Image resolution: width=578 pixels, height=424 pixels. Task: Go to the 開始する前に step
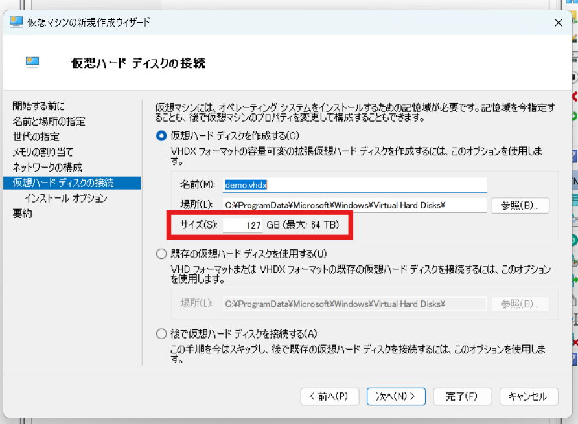click(x=38, y=106)
